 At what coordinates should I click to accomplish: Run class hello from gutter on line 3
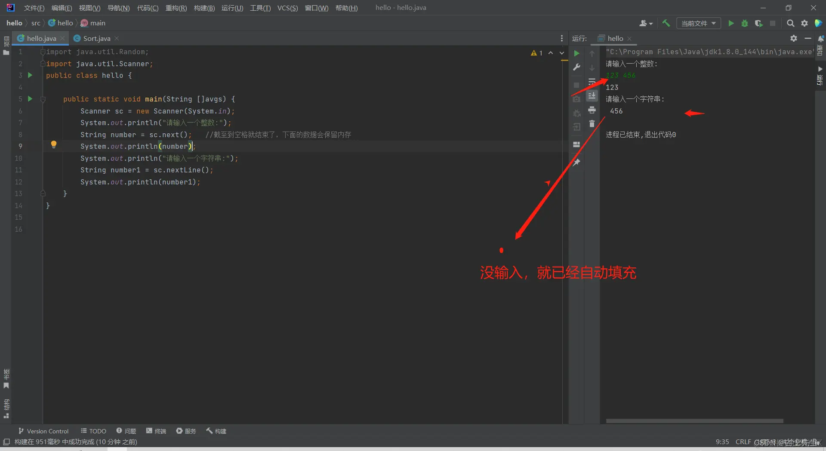coord(30,75)
